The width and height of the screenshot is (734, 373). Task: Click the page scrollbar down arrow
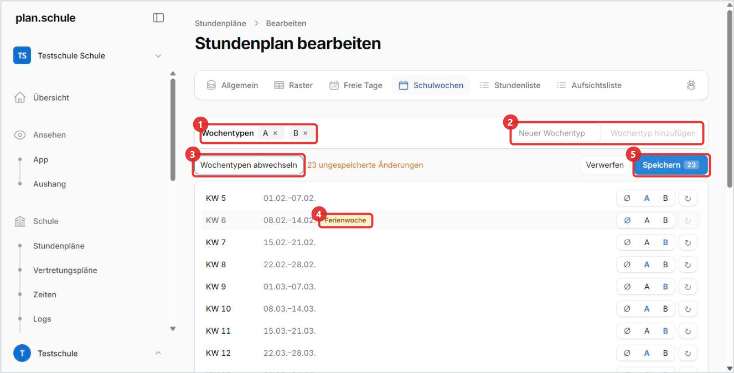coord(730,367)
